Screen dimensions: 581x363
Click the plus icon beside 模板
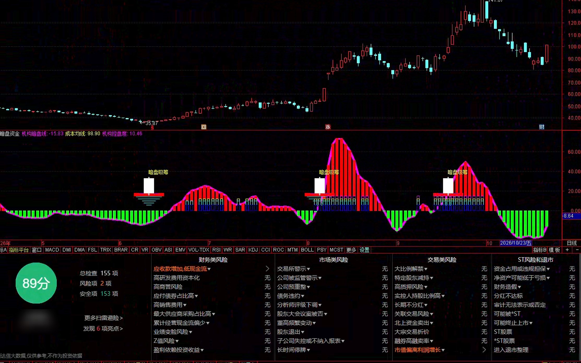tap(567, 250)
